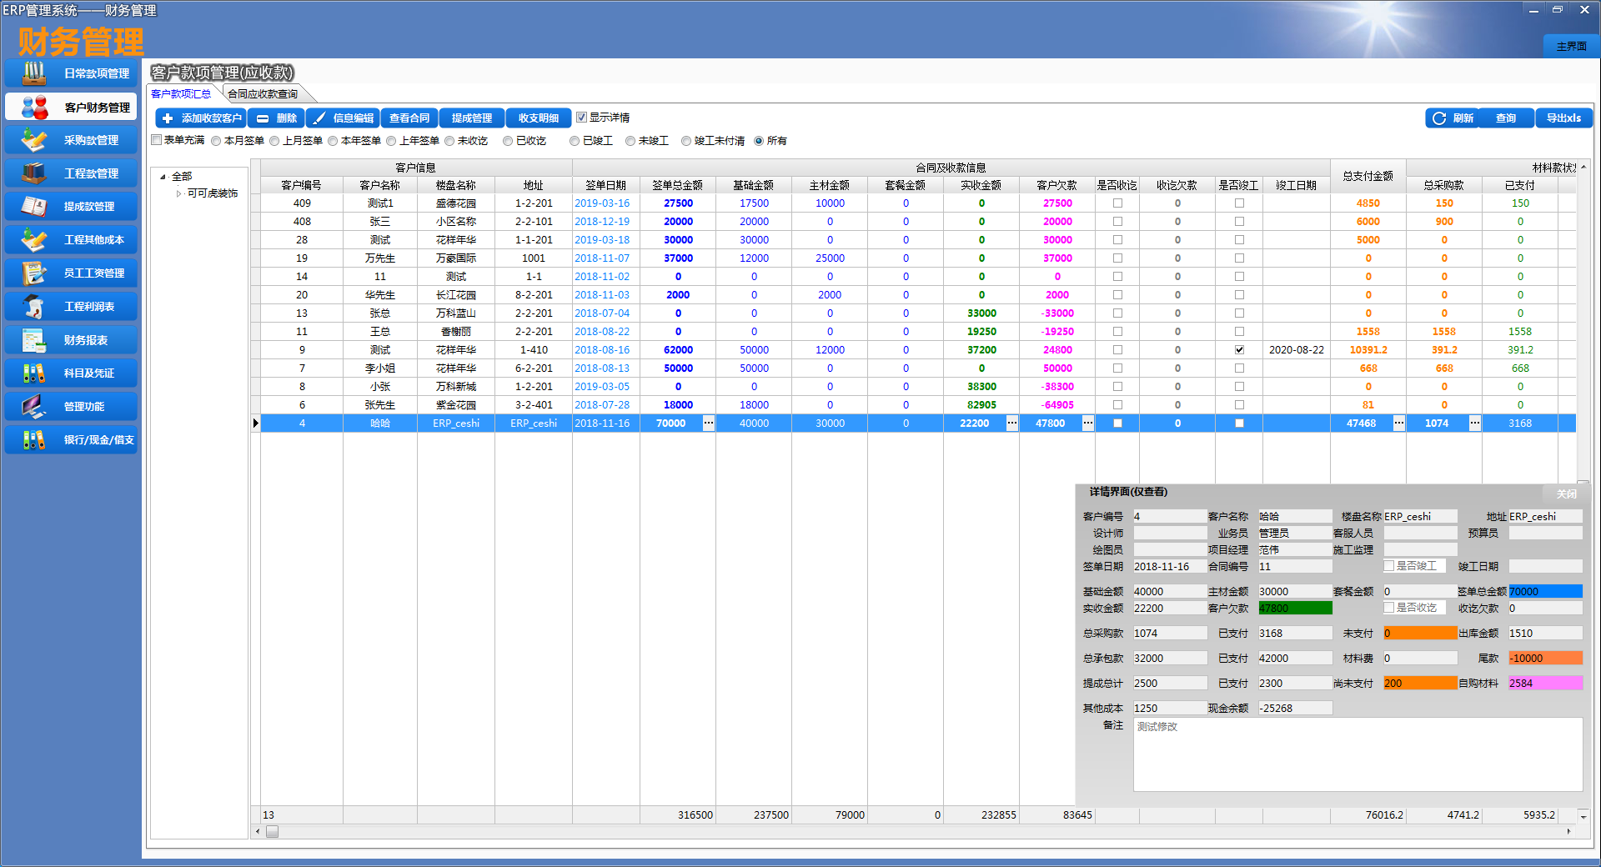Click horizontal scrollbar right arrow
This screenshot has width=1601, height=867.
(1568, 831)
